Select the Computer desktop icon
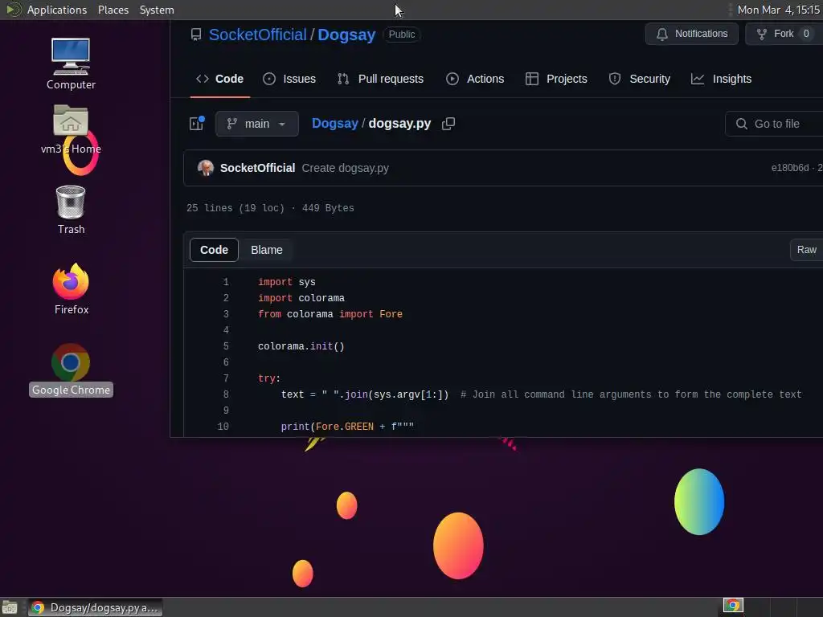823x617 pixels. pos(71,64)
